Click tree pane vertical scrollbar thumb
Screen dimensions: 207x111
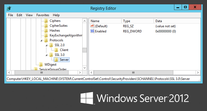click(85, 50)
